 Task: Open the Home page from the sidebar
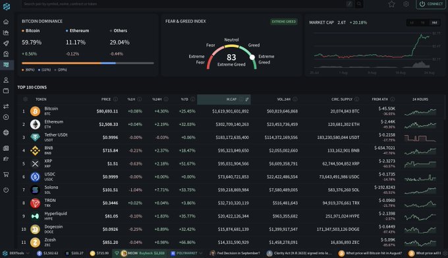pos(6,22)
